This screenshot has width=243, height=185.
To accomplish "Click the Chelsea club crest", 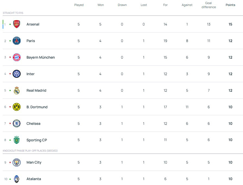I will pyautogui.click(x=17, y=123).
